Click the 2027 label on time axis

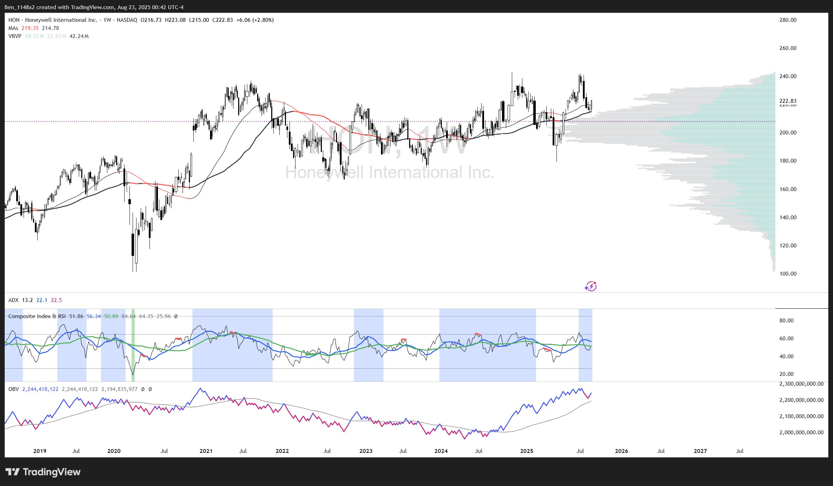pos(700,451)
